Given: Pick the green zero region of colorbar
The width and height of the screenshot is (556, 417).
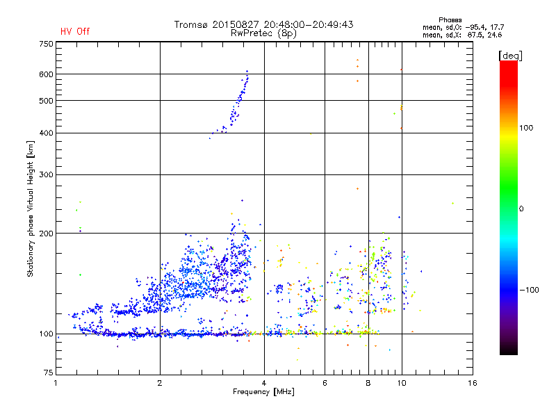Looking at the screenshot, I should [509, 208].
